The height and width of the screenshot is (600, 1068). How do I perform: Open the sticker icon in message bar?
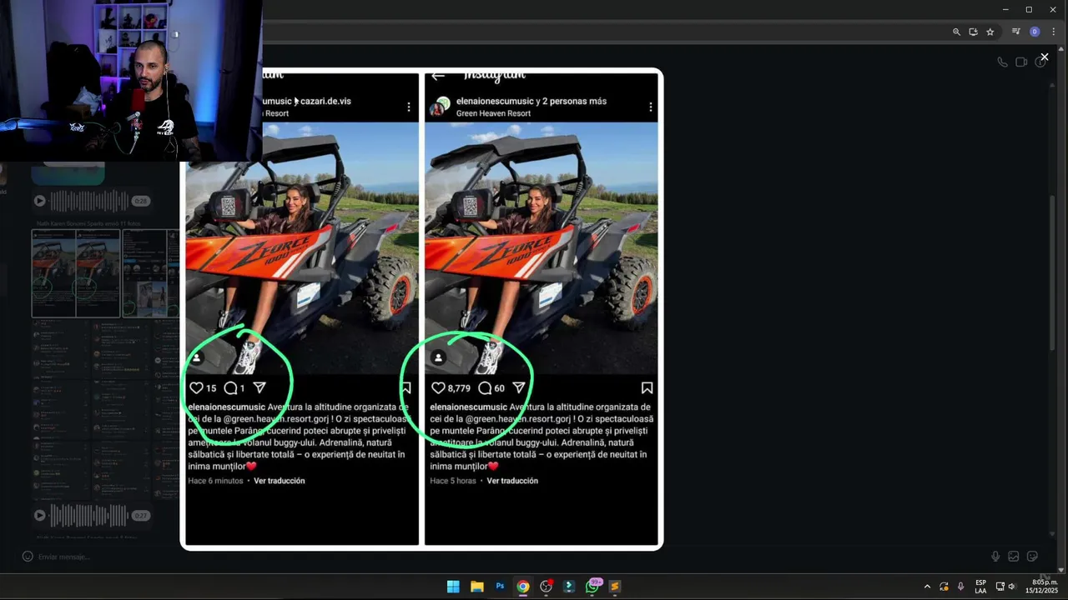click(1032, 557)
